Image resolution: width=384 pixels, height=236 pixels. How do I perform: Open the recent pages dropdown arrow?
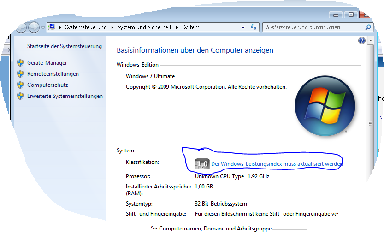(43, 27)
